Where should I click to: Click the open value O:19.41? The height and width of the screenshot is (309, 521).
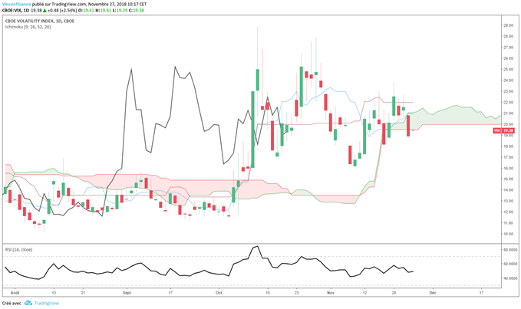tap(86, 11)
